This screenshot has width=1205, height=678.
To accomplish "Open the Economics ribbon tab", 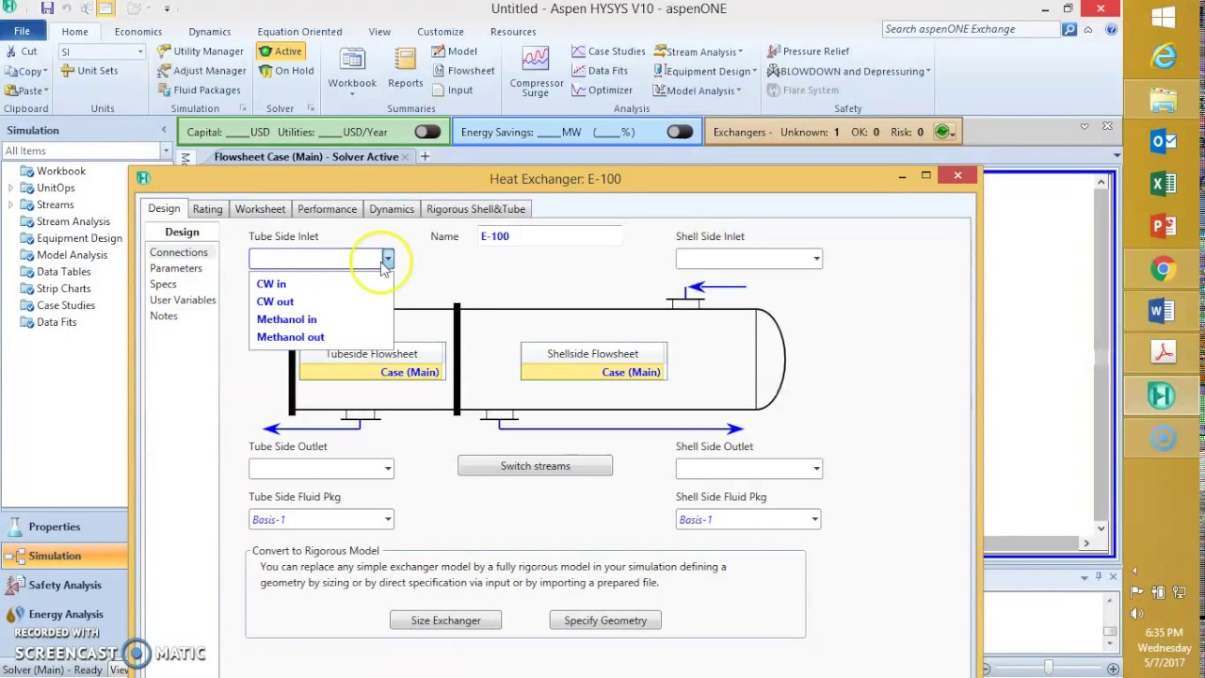I will tap(138, 31).
